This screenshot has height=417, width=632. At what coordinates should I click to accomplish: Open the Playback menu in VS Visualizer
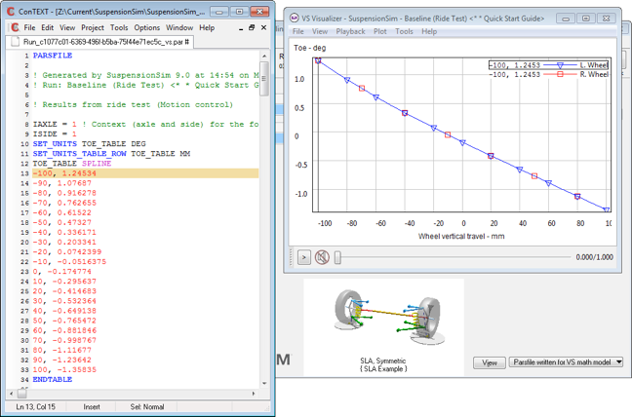350,31
